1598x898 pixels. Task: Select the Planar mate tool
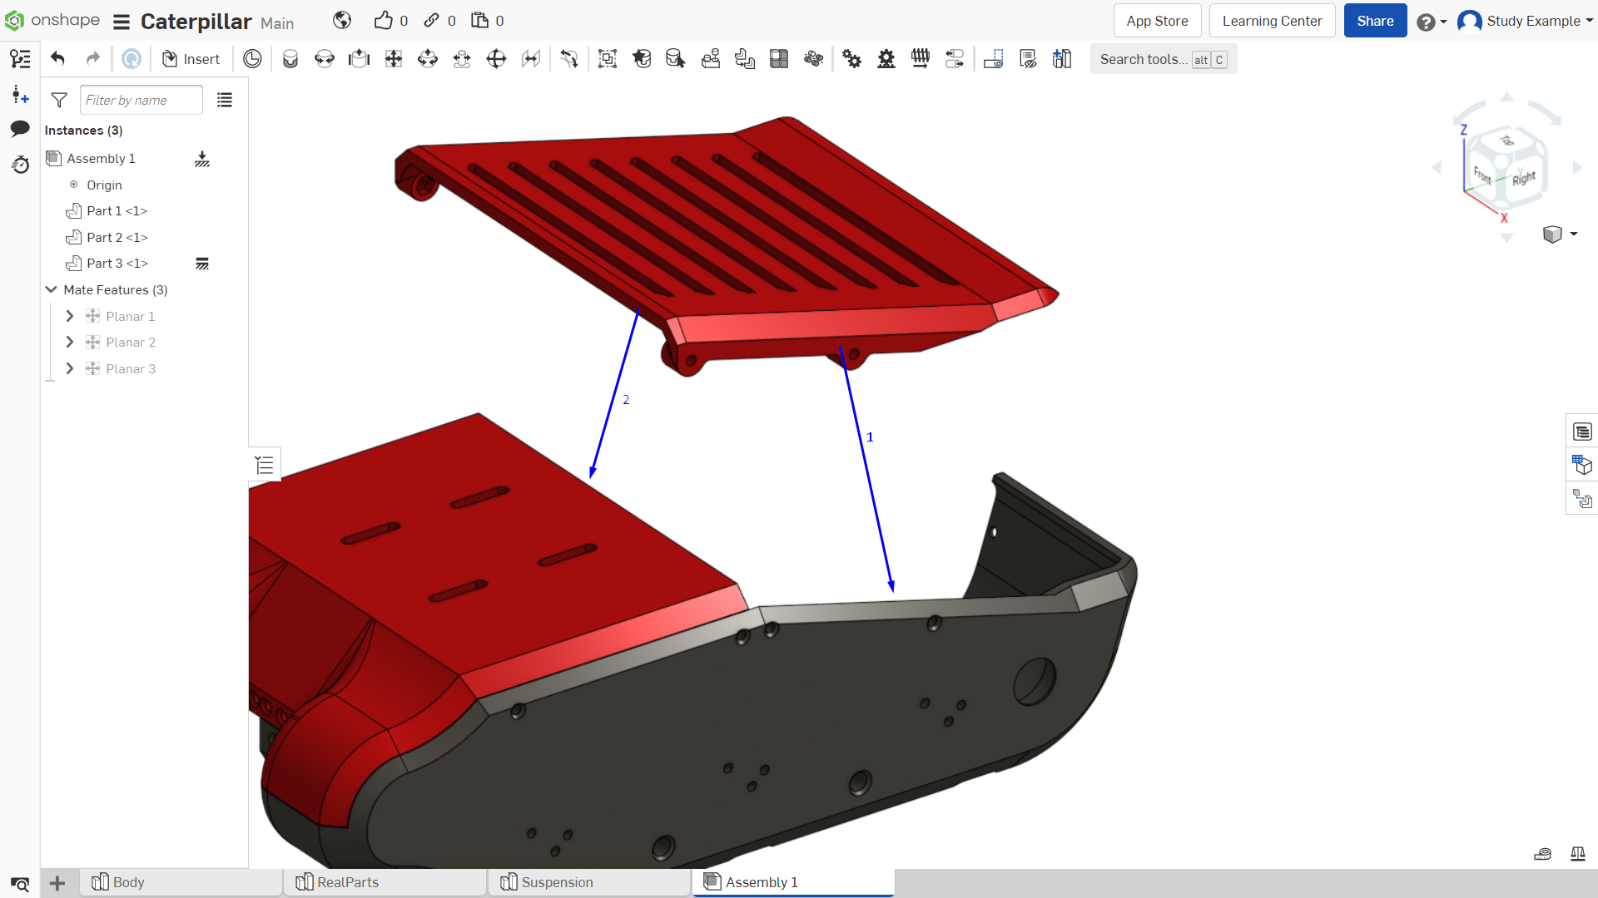(x=394, y=58)
